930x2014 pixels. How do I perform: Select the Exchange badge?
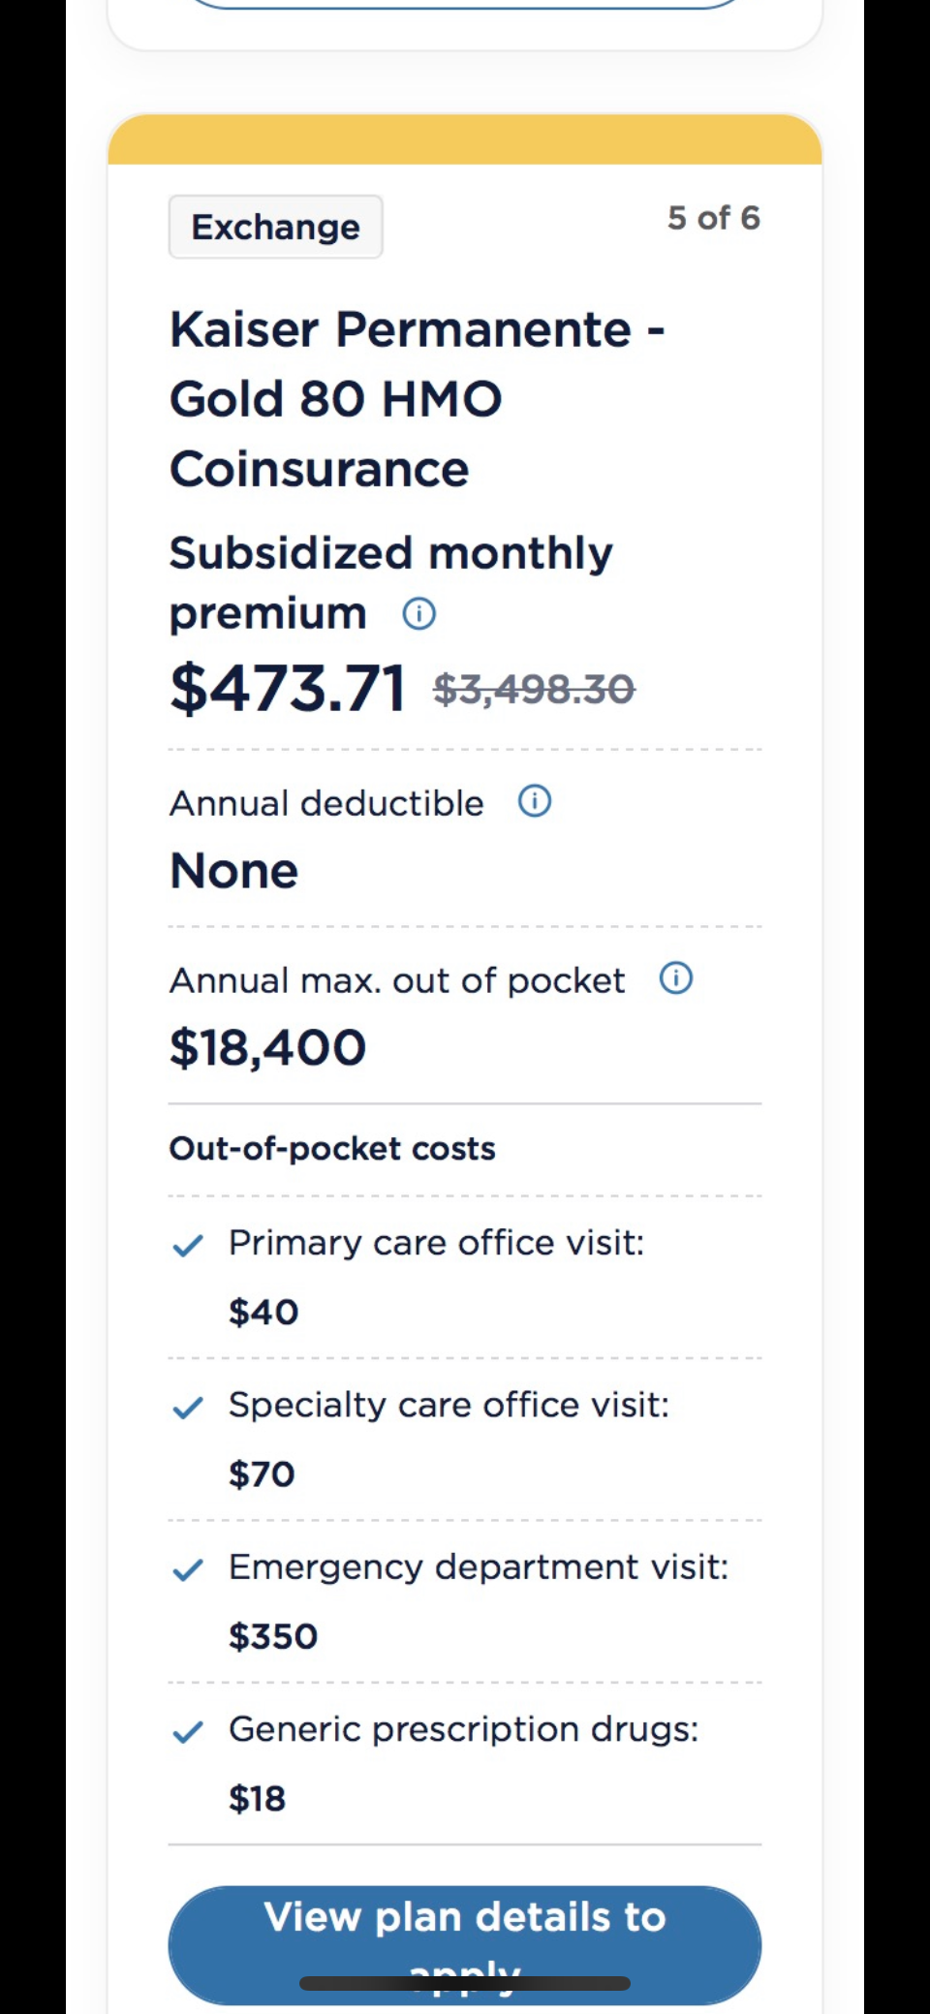(276, 227)
